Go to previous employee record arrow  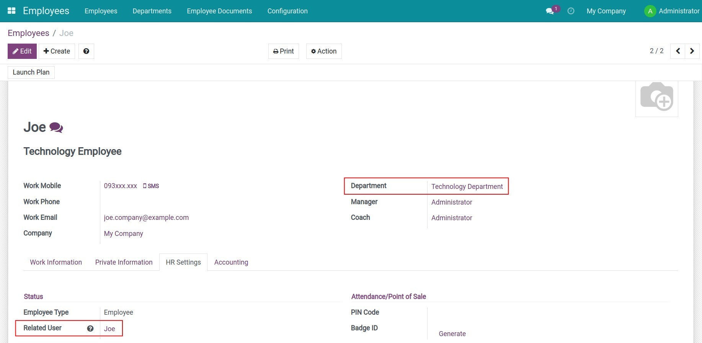pos(678,51)
